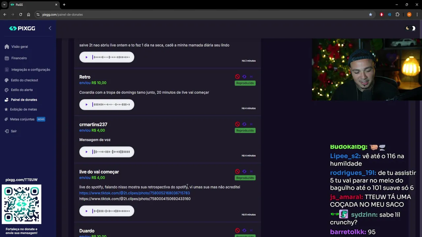Replay Duardo's donation alert
422x237 pixels.
tap(244, 230)
